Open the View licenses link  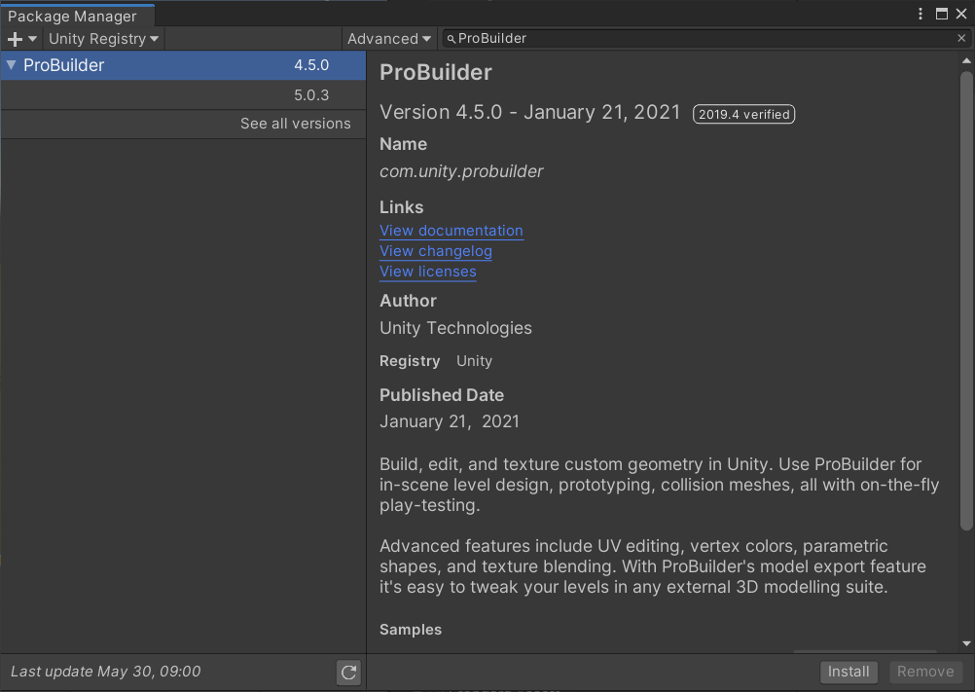click(428, 272)
